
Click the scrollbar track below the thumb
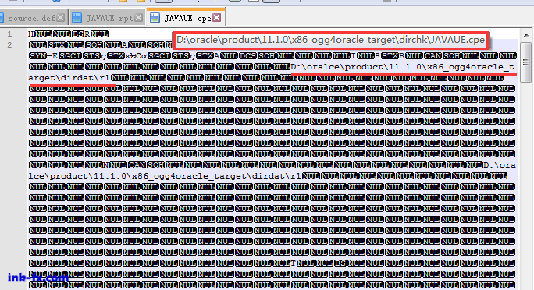click(x=526, y=183)
